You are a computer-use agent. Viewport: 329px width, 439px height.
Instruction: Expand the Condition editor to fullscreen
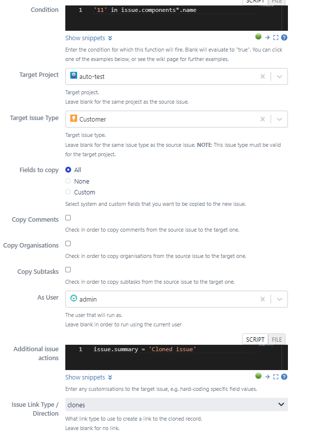(276, 38)
